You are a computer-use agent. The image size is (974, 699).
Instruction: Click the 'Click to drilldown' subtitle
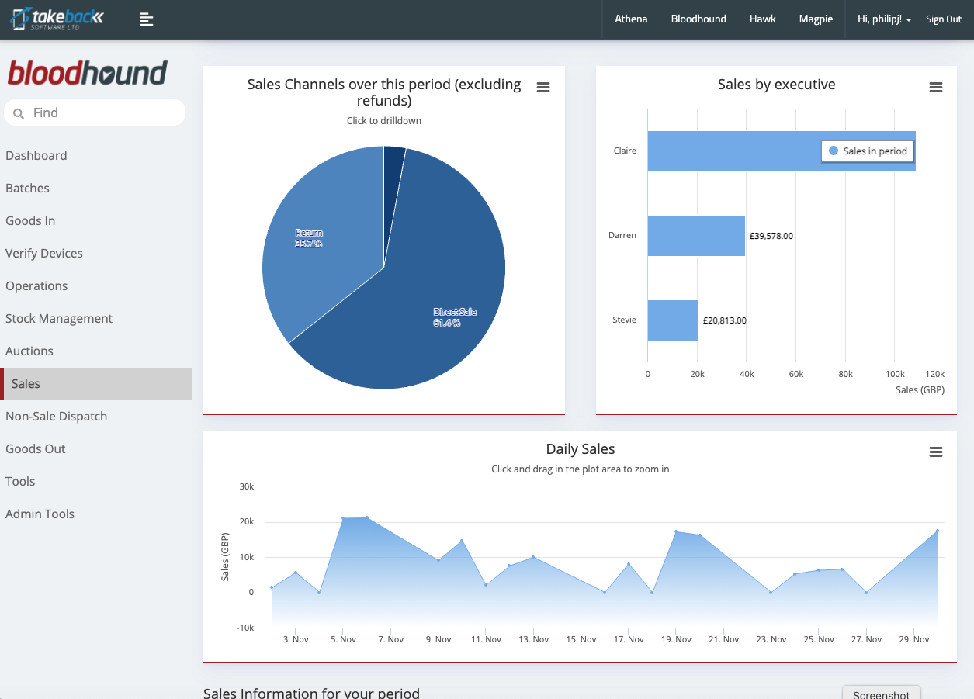click(x=384, y=121)
